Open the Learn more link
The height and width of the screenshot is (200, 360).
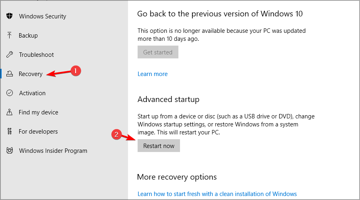tap(152, 74)
